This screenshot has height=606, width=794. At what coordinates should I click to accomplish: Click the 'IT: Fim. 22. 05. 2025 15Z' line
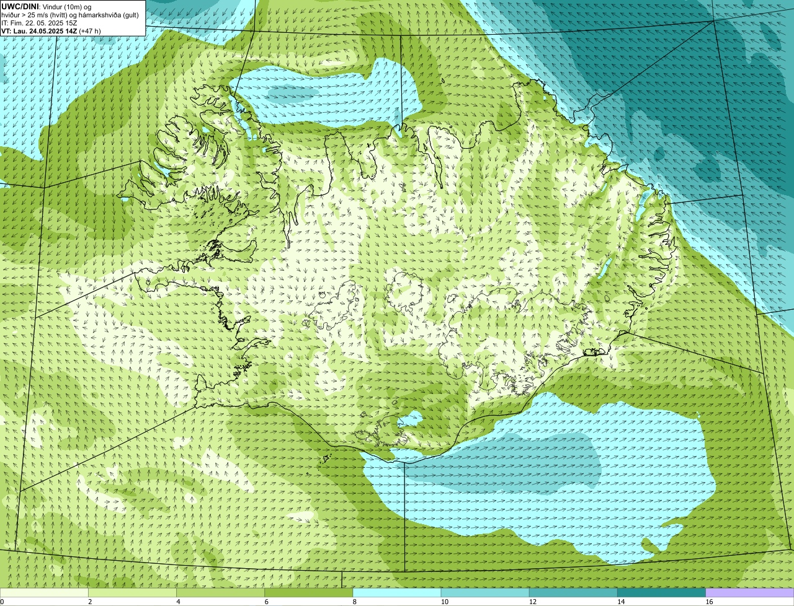point(39,23)
